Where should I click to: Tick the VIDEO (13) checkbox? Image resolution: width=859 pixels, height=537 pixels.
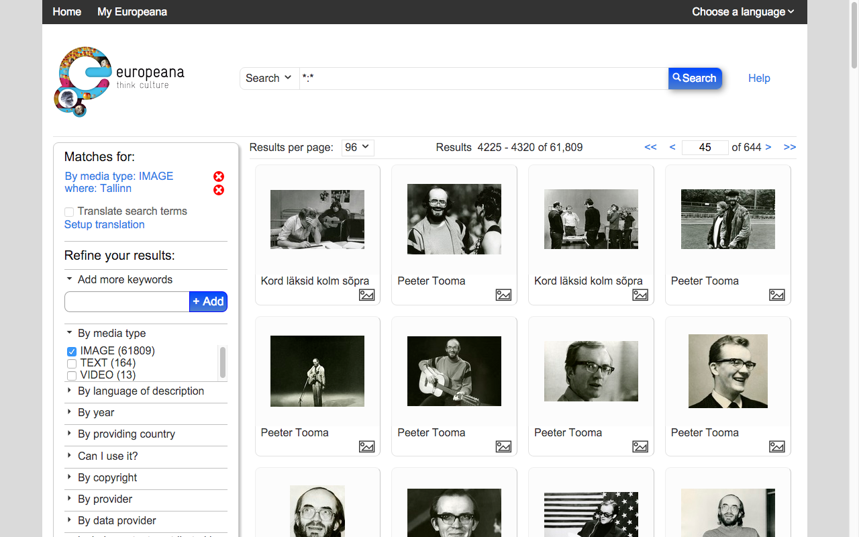[72, 375]
